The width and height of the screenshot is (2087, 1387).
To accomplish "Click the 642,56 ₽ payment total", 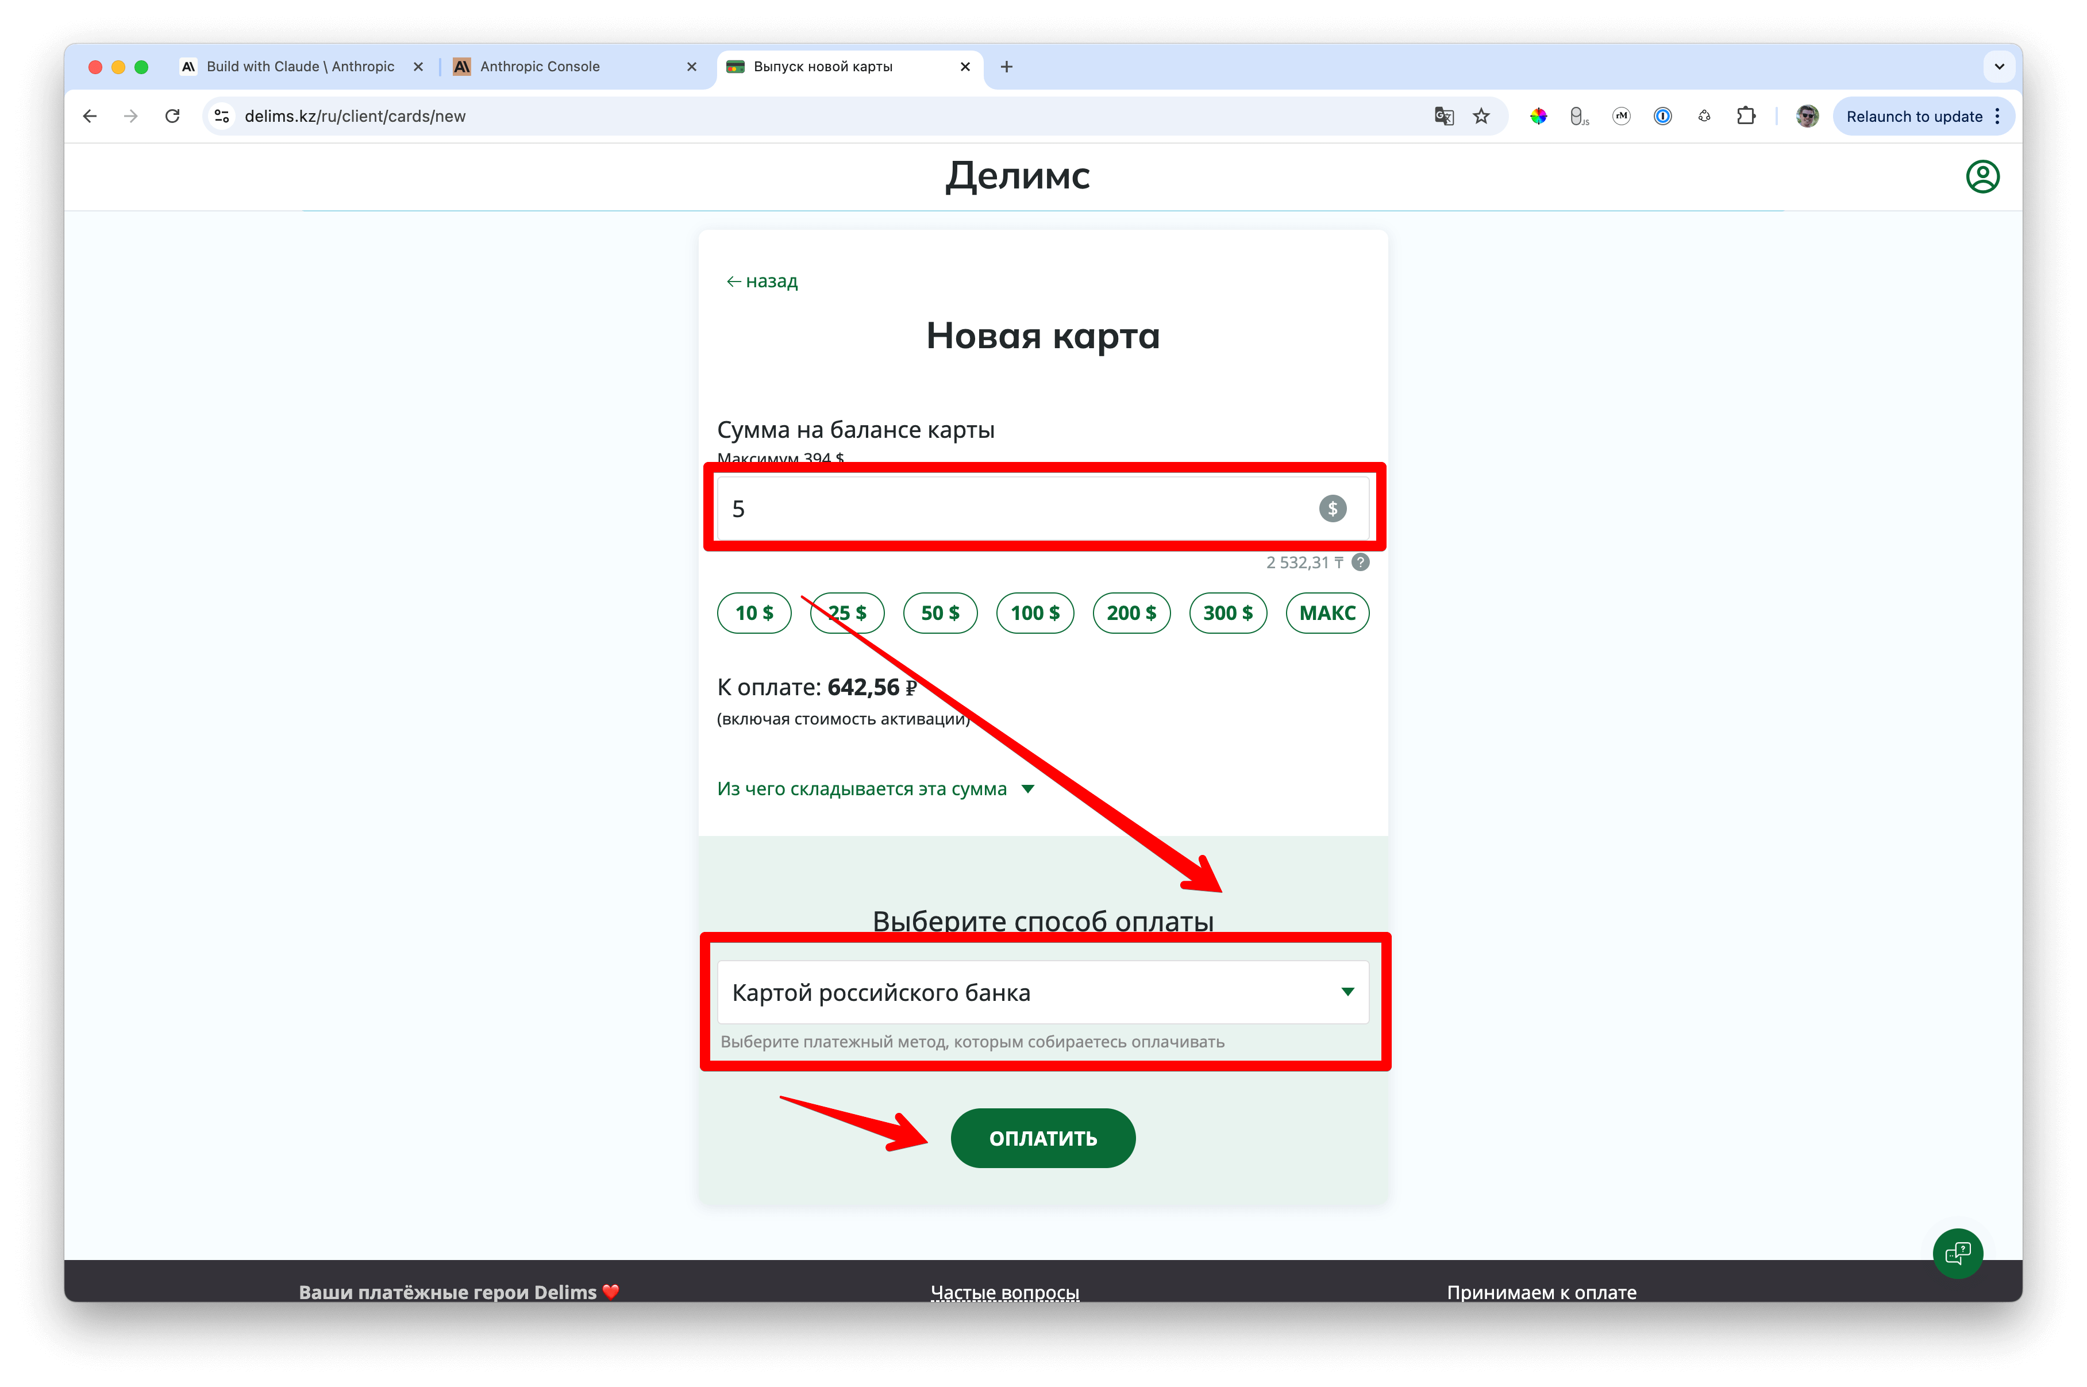I will point(872,687).
